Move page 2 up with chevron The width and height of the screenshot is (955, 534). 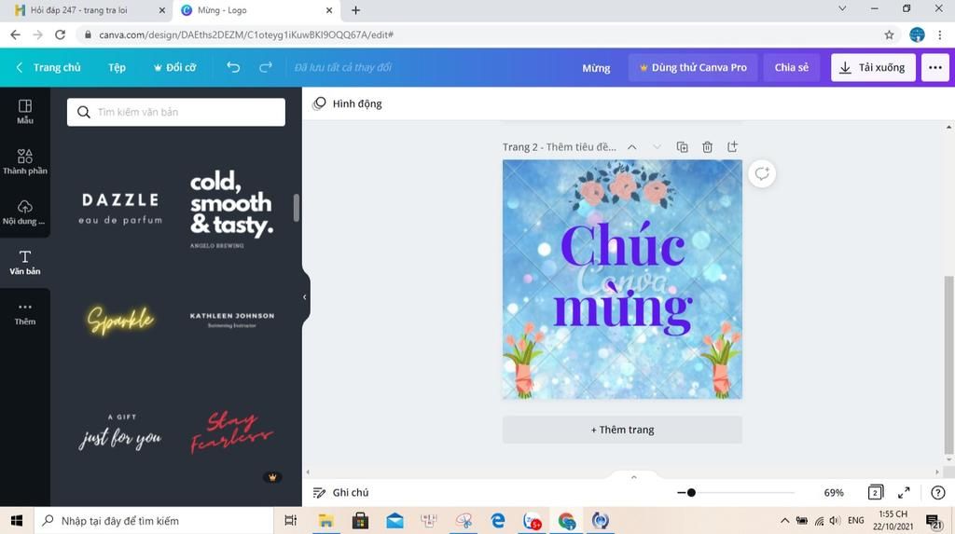(632, 146)
